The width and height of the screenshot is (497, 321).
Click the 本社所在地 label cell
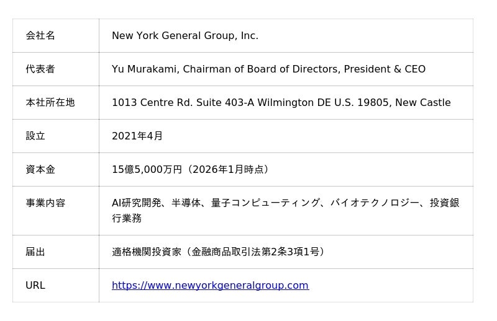click(50, 103)
